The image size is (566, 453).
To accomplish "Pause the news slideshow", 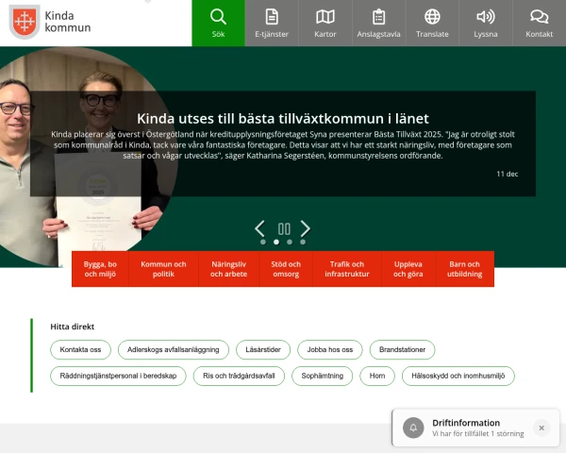I will pyautogui.click(x=284, y=228).
